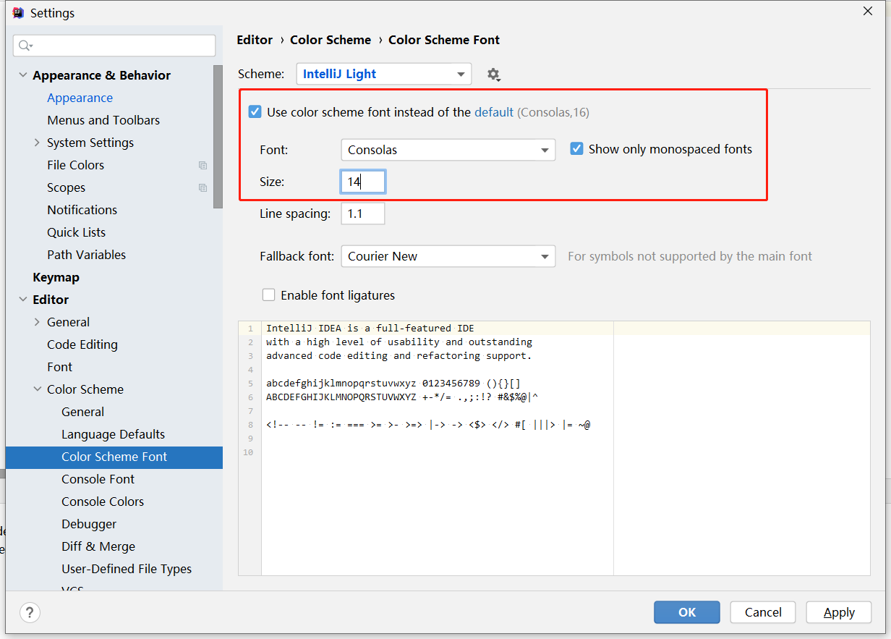The image size is (891, 639).
Task: Click Editor in the breadcrumb trail
Action: (x=255, y=40)
